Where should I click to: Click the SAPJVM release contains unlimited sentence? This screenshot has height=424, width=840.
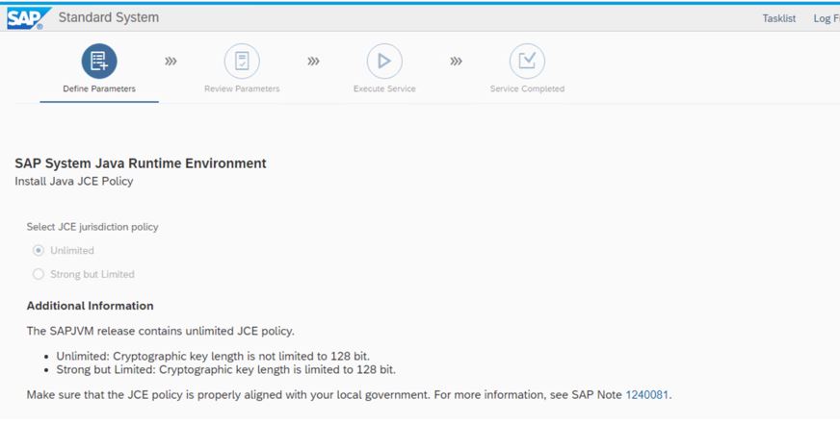tap(160, 331)
